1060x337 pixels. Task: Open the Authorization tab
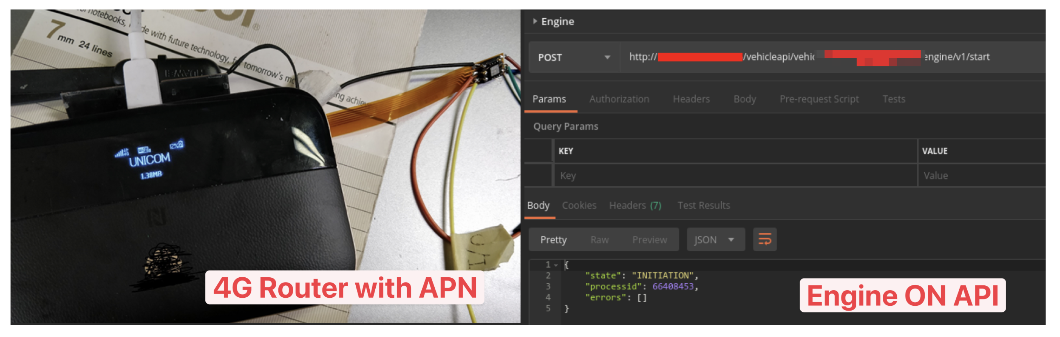pos(619,99)
